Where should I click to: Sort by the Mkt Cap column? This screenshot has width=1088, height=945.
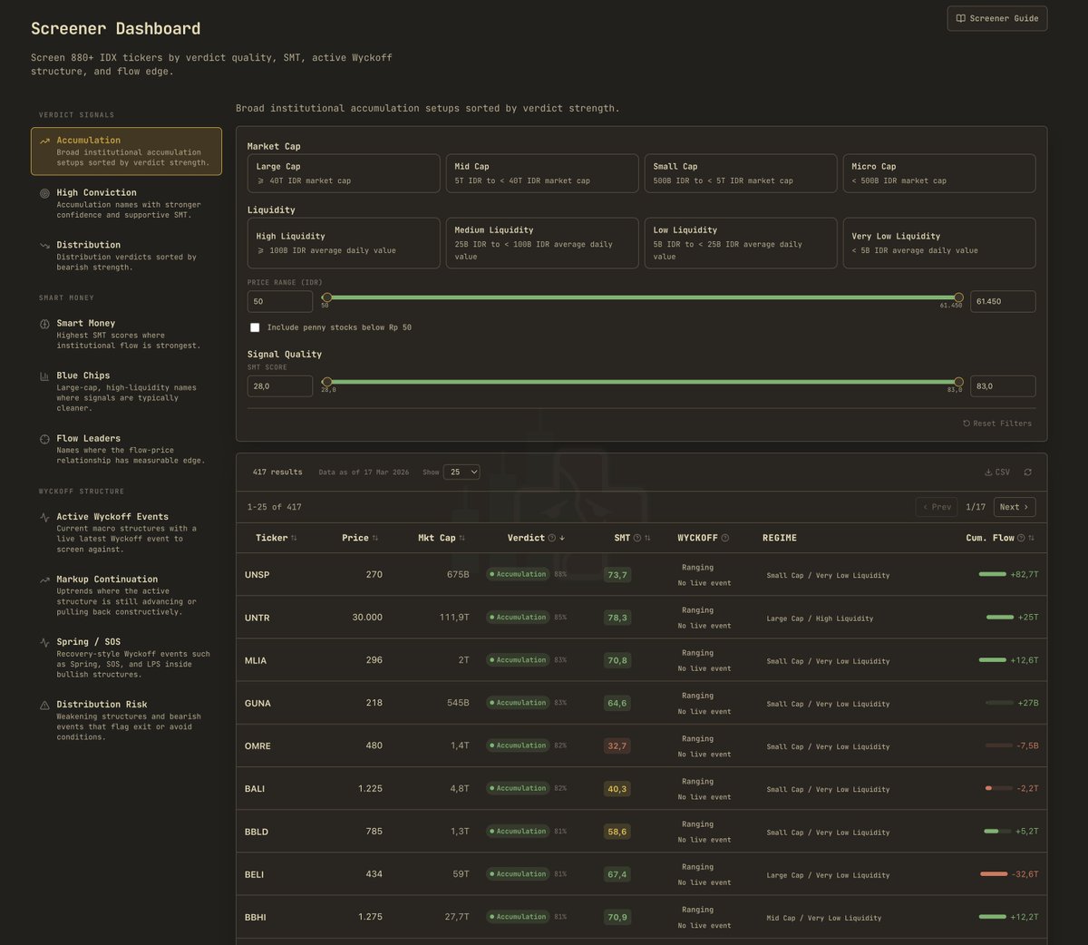click(x=442, y=538)
